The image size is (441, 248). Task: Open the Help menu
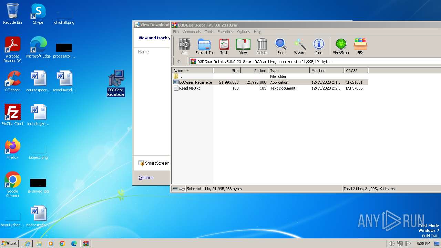coord(257,32)
